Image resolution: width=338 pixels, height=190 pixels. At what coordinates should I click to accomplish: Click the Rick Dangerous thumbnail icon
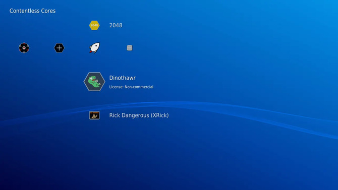point(94,115)
